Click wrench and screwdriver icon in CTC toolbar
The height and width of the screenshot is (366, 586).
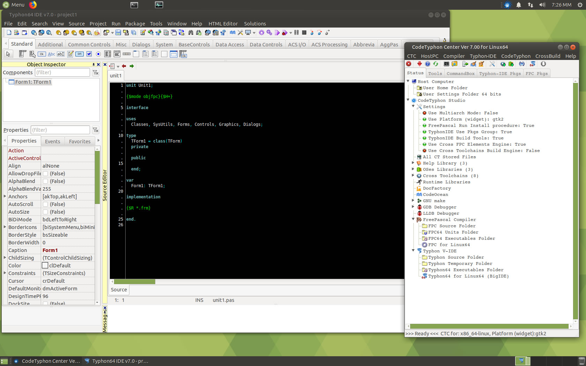point(492,64)
